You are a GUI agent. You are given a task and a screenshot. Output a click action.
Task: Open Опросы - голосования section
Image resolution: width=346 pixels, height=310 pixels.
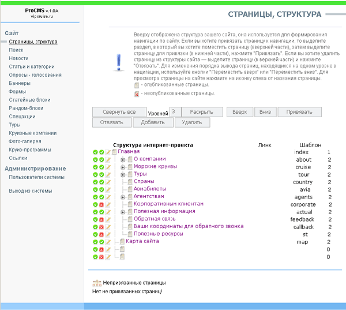(x=35, y=75)
